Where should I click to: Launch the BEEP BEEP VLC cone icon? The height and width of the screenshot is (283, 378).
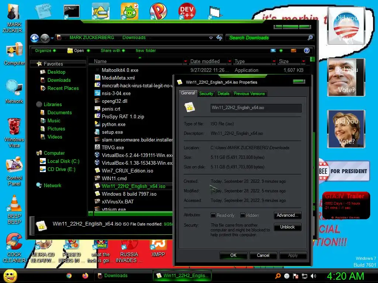point(14,210)
